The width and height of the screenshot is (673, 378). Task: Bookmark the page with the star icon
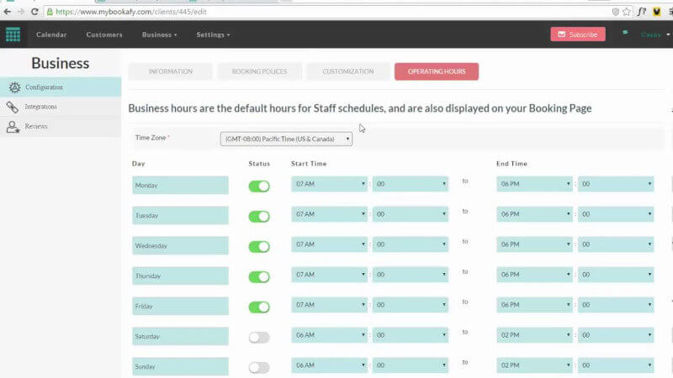[x=625, y=12]
